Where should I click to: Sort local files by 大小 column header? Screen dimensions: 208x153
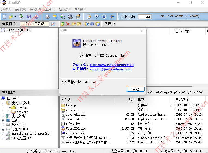[125, 100]
